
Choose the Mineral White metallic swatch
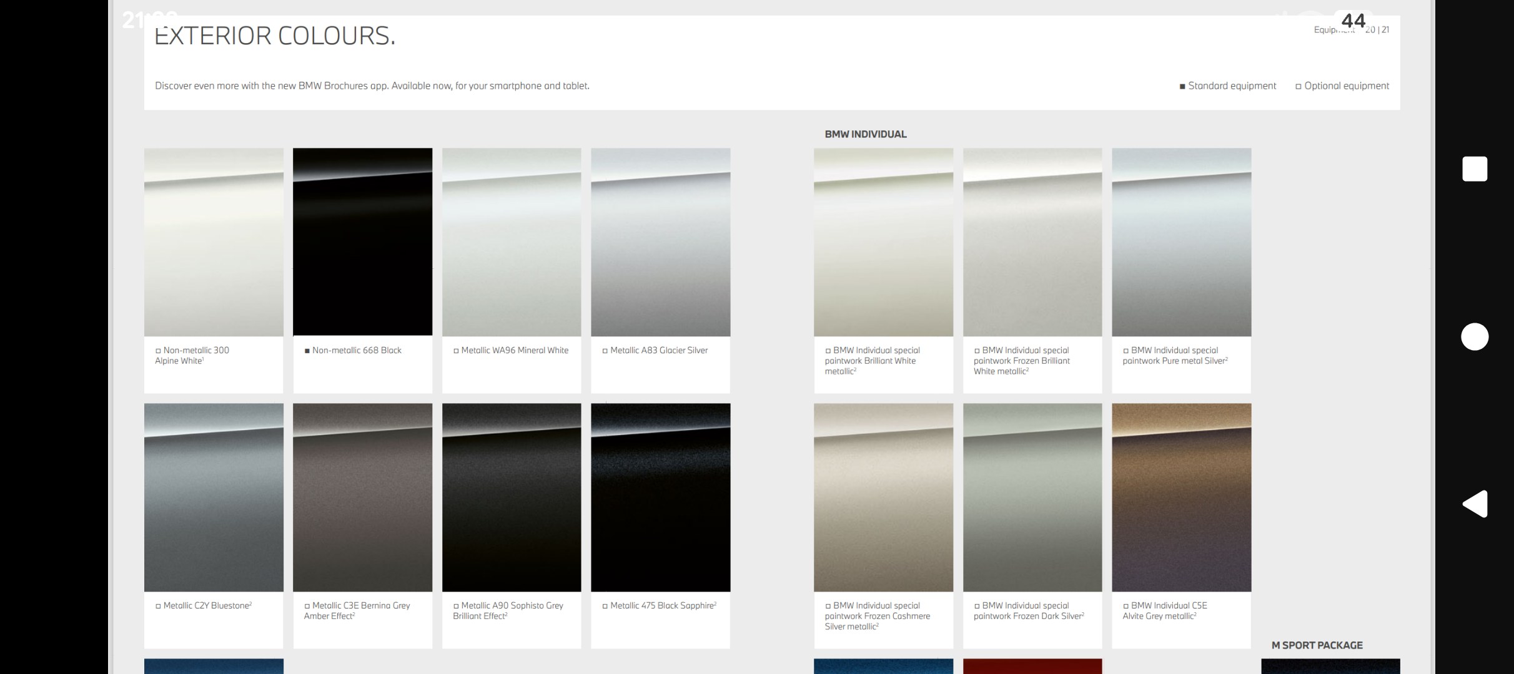tap(512, 242)
